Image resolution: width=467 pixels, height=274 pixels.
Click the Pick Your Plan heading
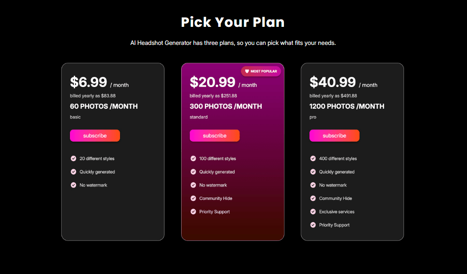233,22
